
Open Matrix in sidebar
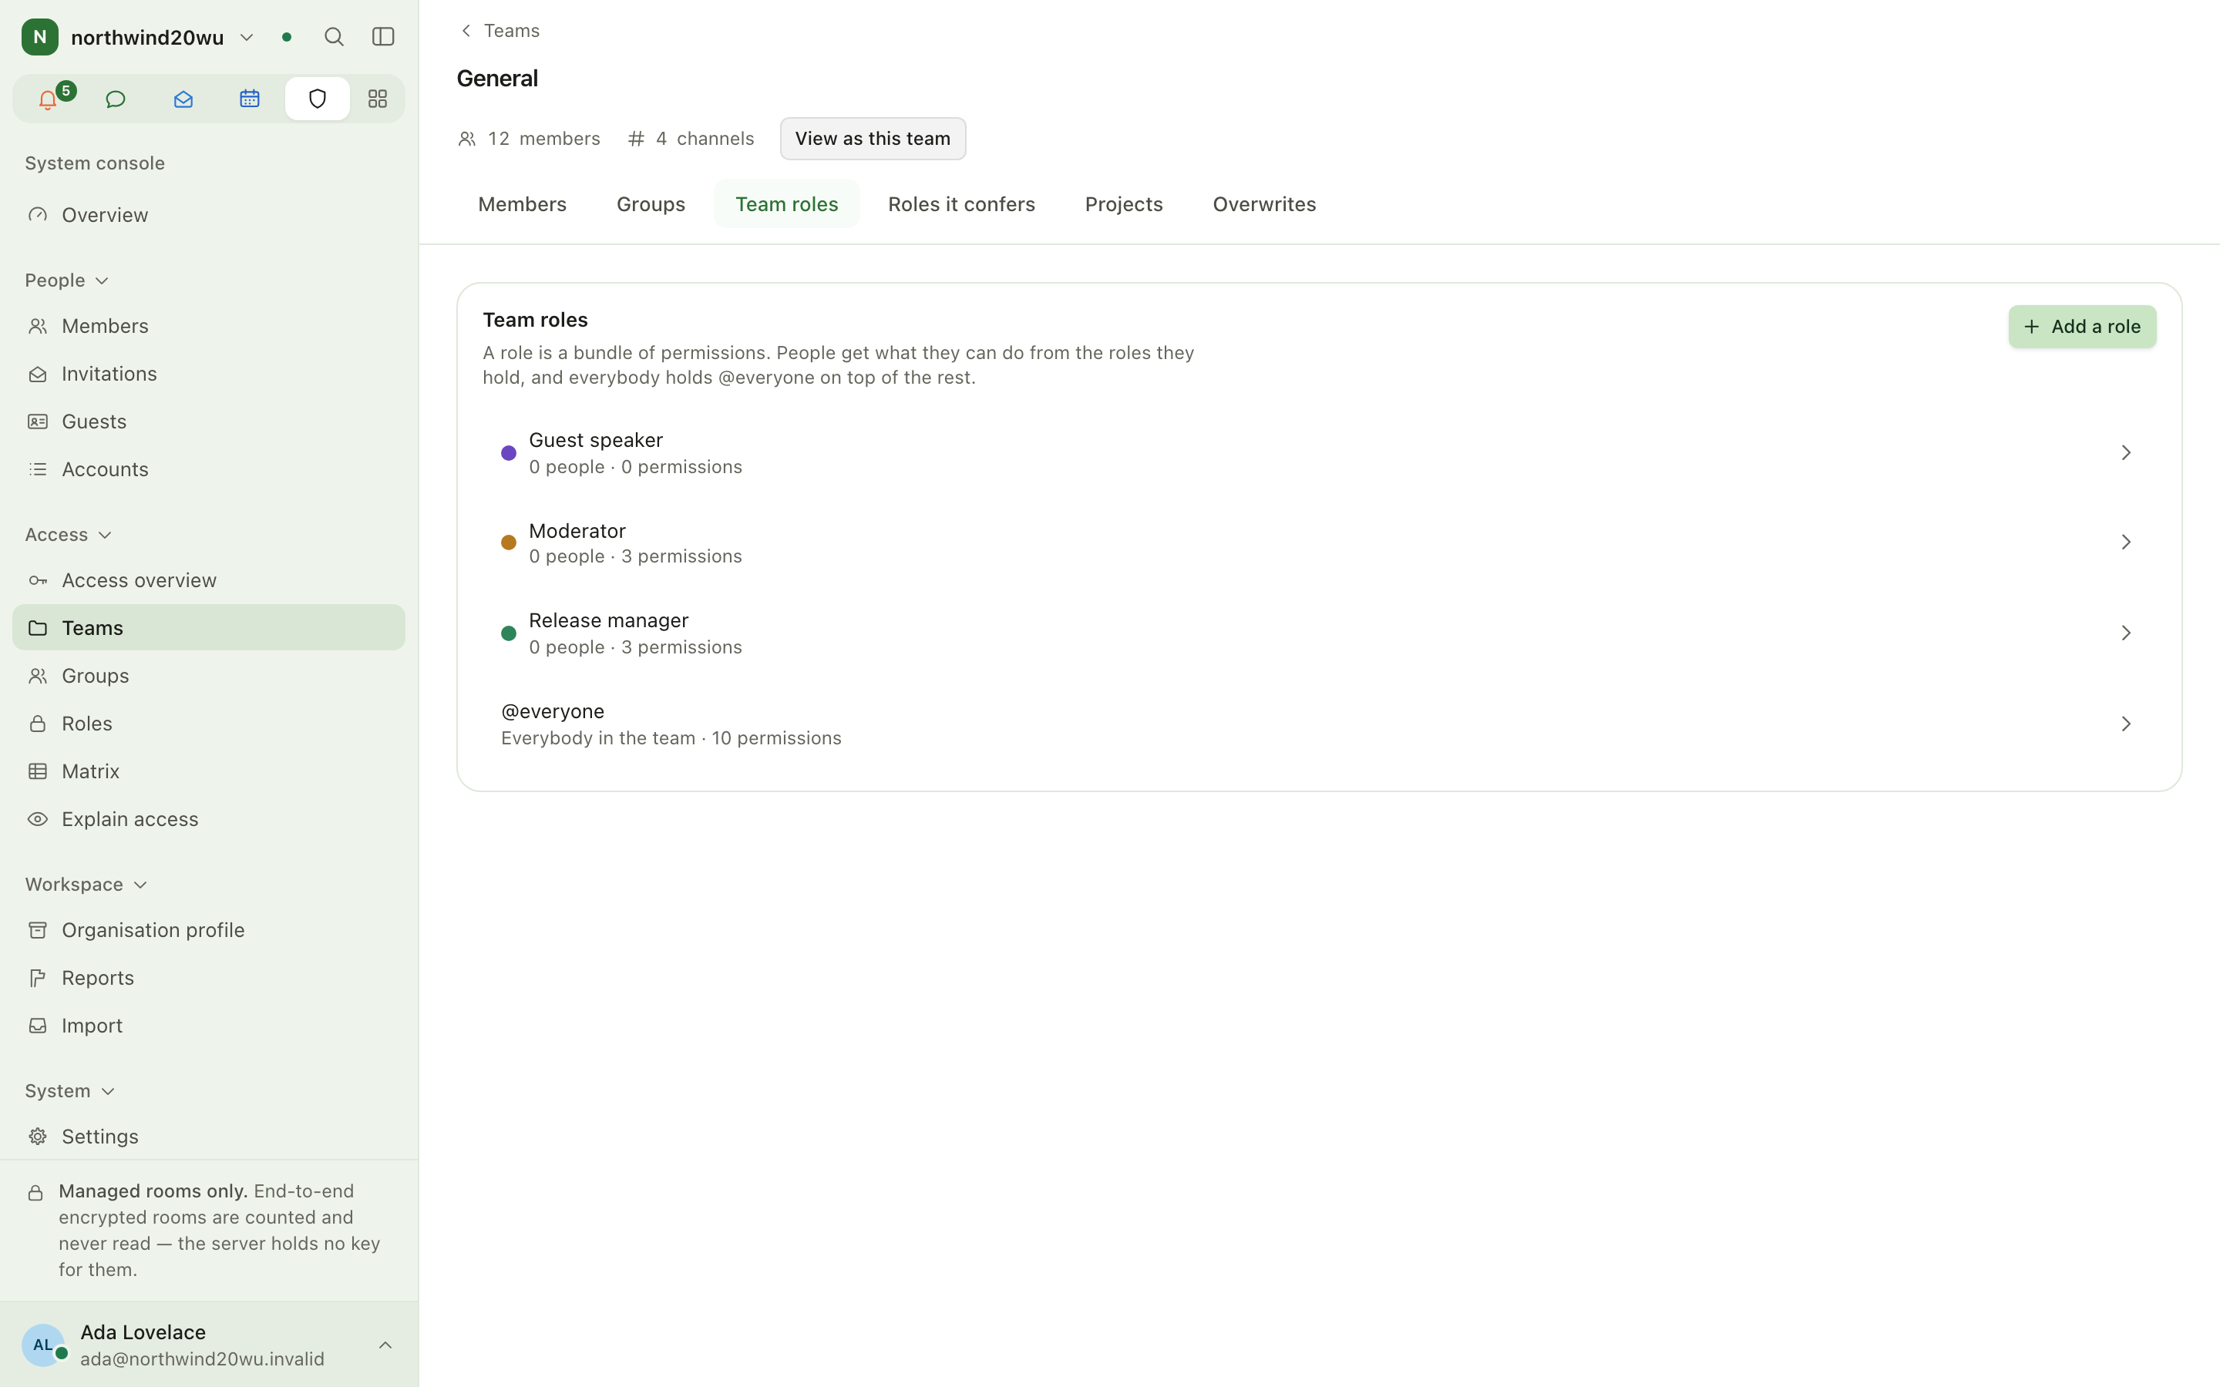209,771
